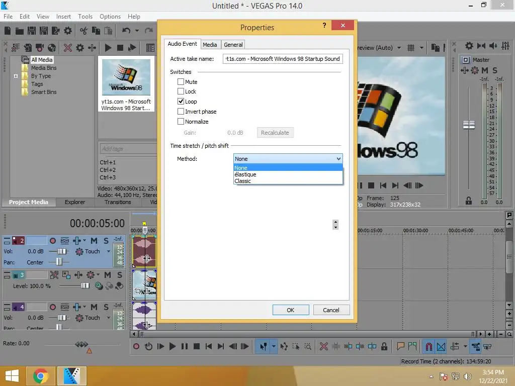Screen dimensions: 515x386
Task: Click the Insert Marker icon in bottom toolbar
Action: (400, 346)
